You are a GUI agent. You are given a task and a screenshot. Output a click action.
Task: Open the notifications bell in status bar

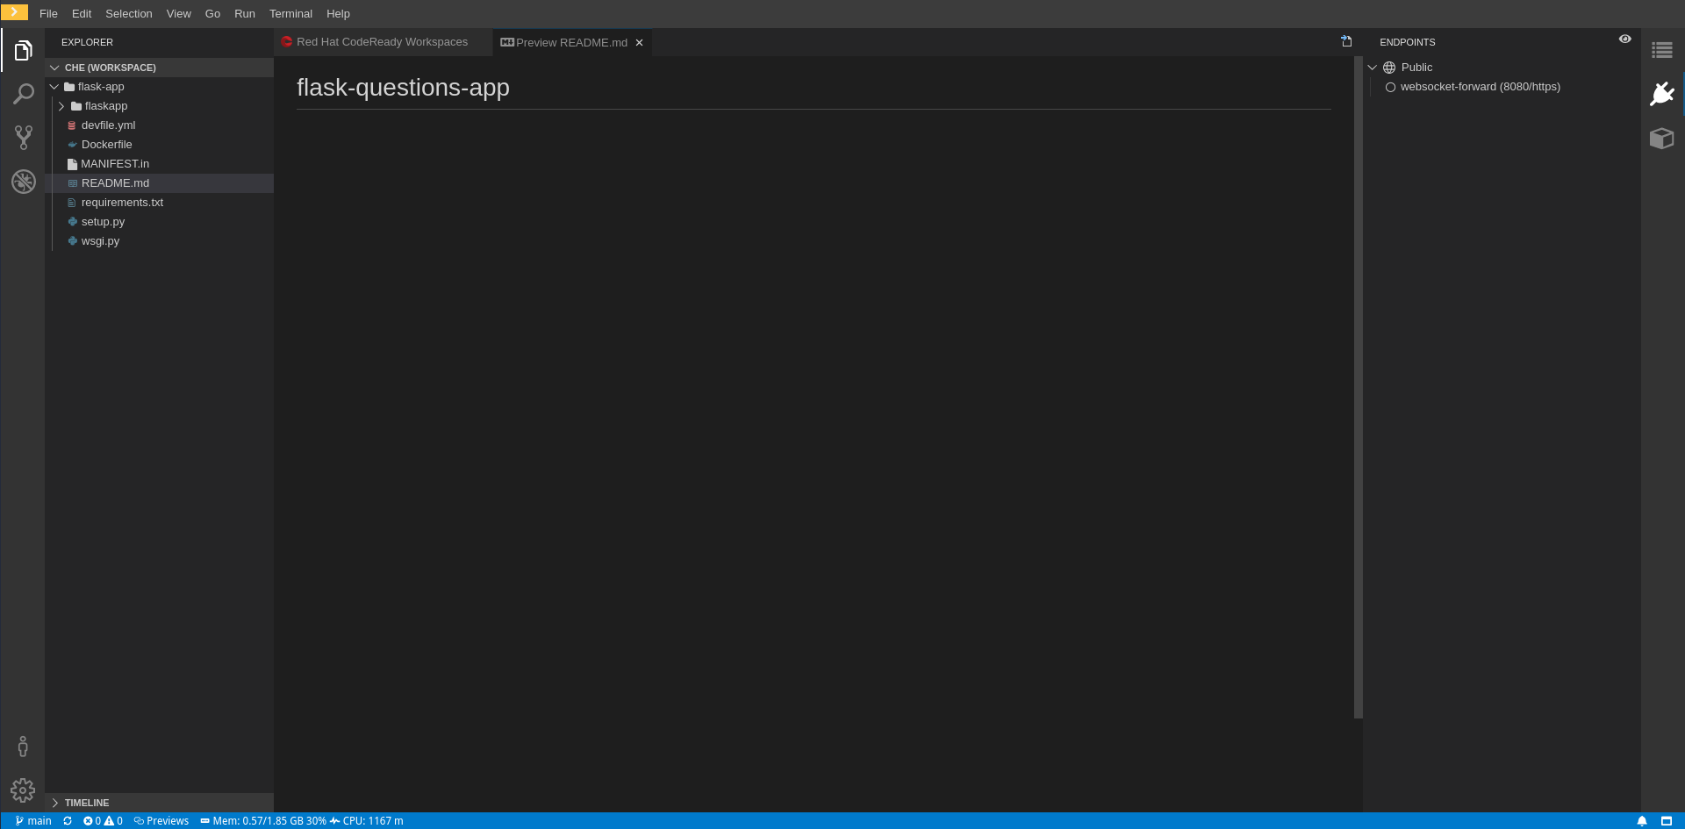(x=1642, y=821)
